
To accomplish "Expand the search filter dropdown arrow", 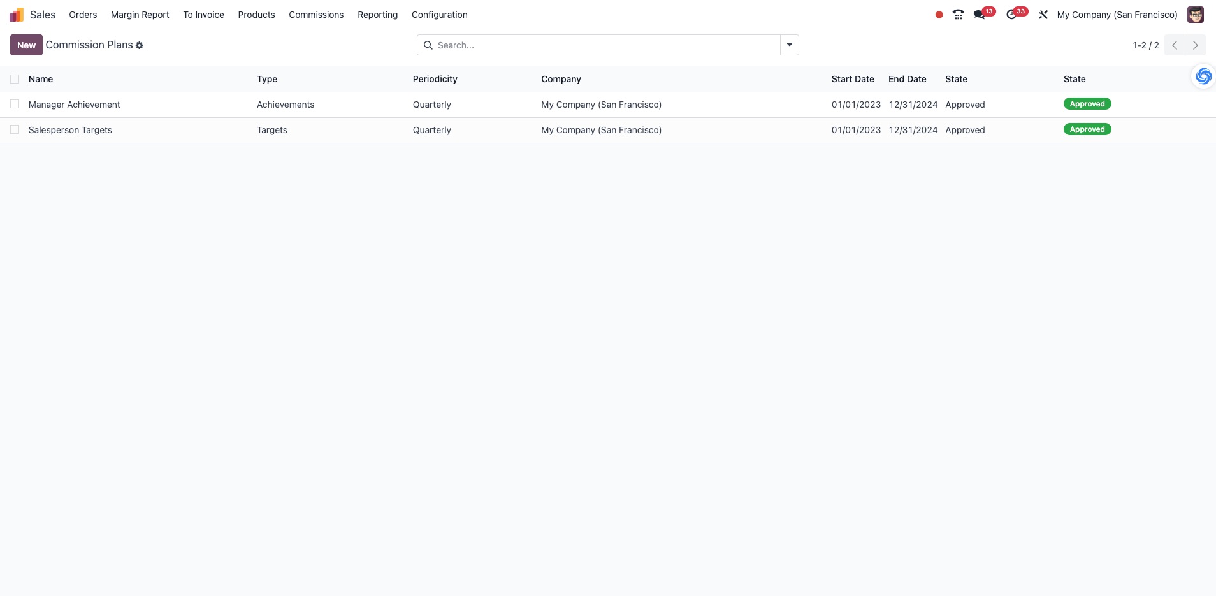I will click(x=790, y=45).
